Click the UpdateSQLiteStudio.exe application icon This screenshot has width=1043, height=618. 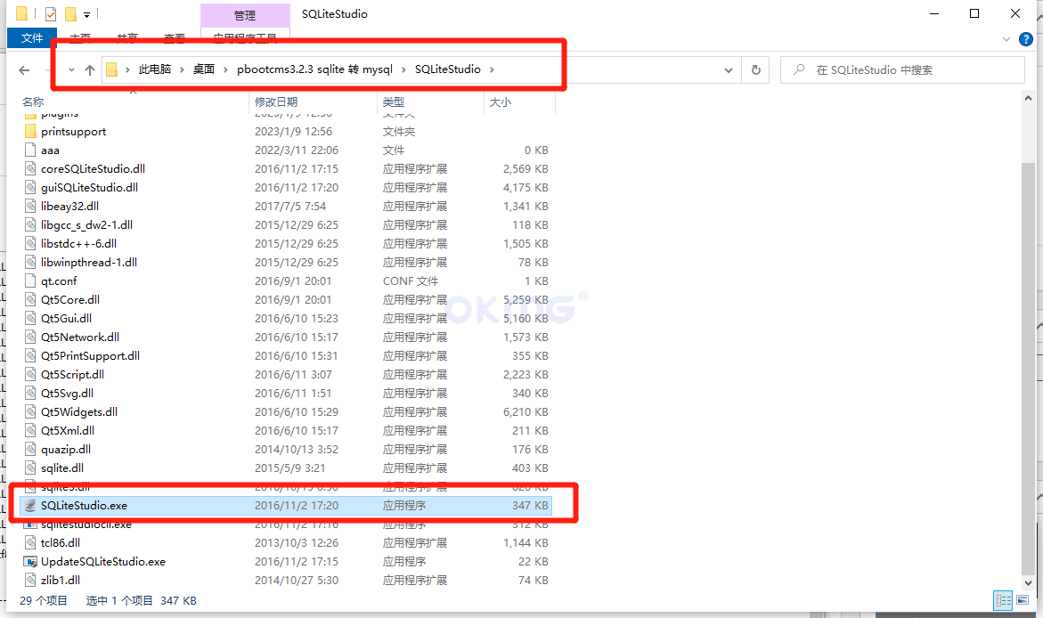(30, 562)
